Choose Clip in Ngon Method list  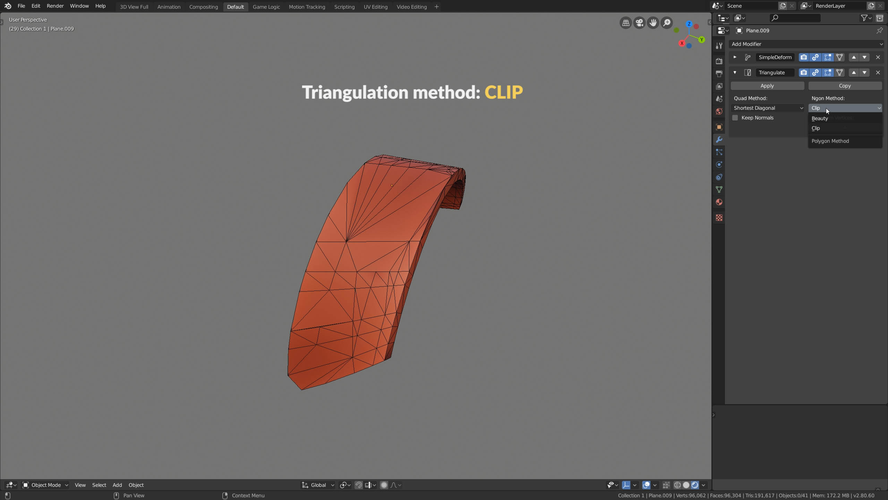(x=845, y=128)
